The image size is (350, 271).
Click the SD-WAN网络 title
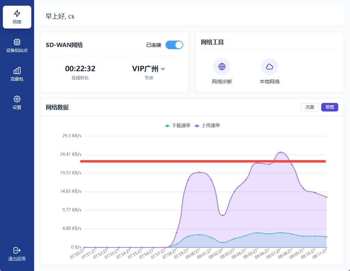64,45
